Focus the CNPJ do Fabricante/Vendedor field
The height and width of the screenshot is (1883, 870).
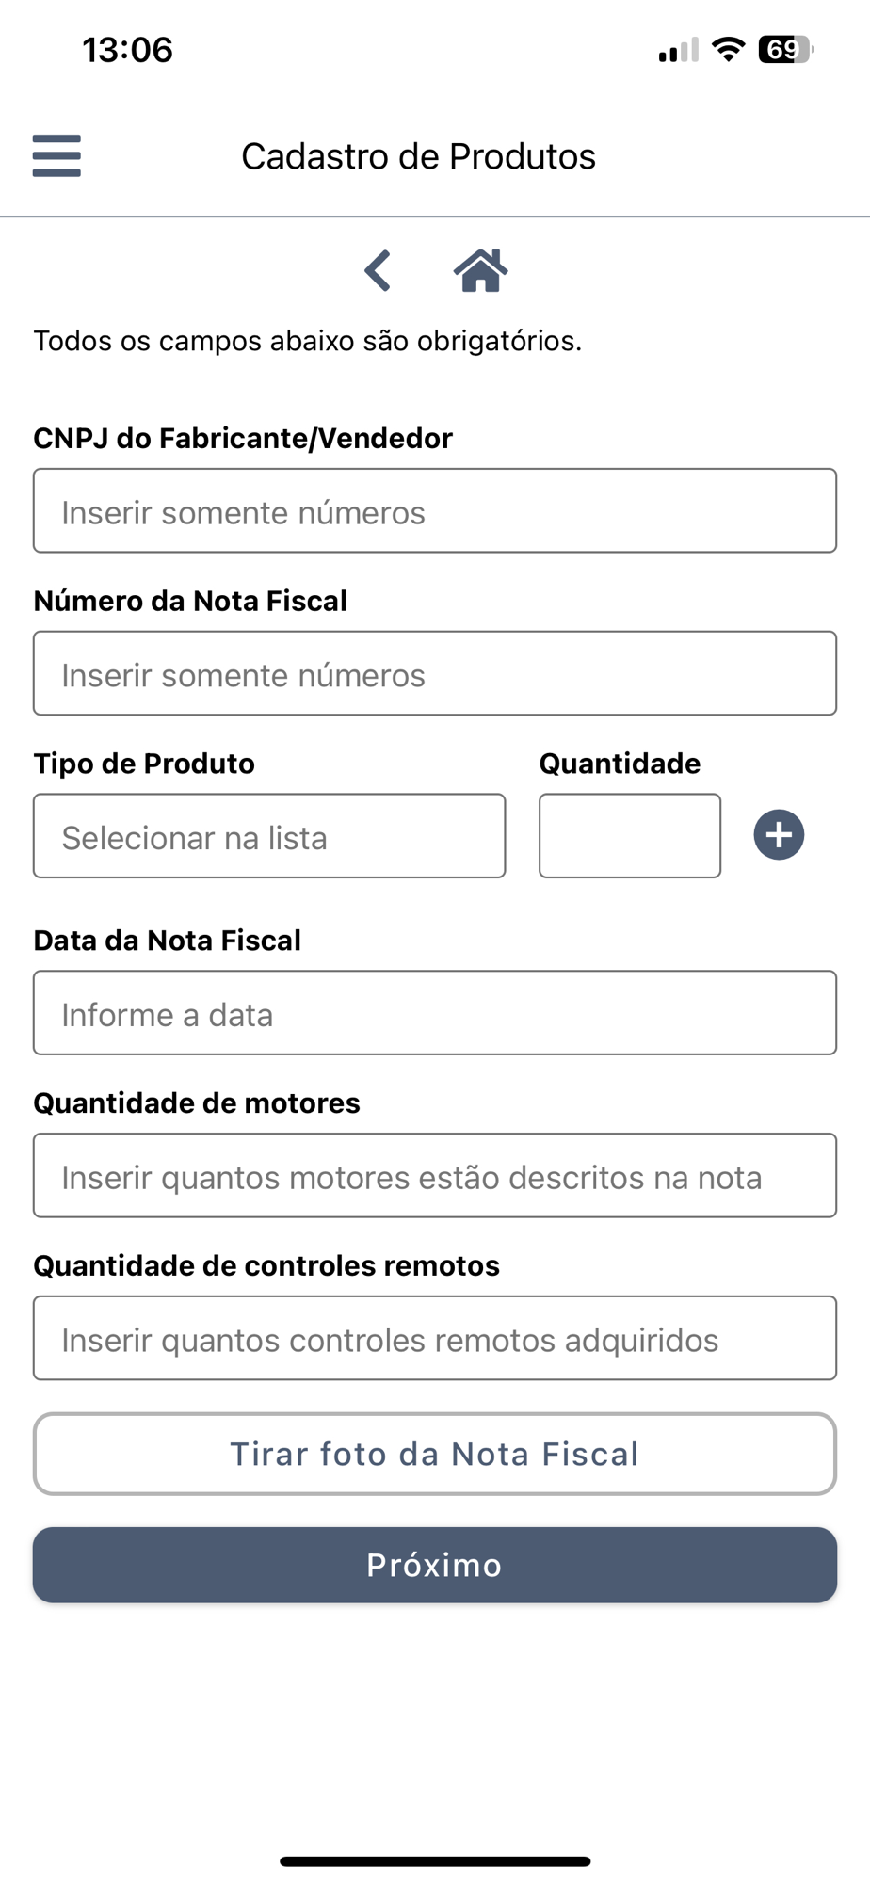click(x=435, y=510)
